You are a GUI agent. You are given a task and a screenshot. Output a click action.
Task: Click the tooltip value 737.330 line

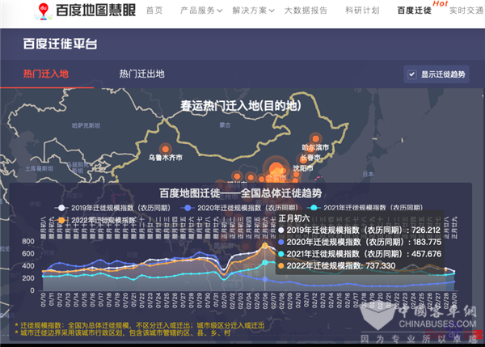click(337, 265)
